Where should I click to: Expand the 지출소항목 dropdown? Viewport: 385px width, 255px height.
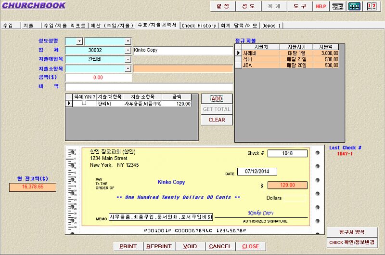coord(128,68)
